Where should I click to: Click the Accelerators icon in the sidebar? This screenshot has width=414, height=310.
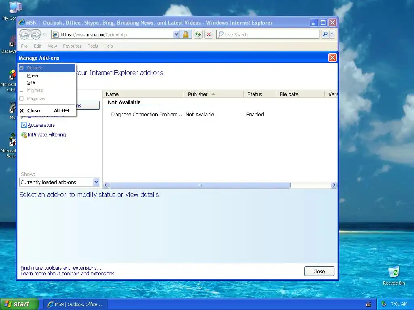[x=24, y=125]
